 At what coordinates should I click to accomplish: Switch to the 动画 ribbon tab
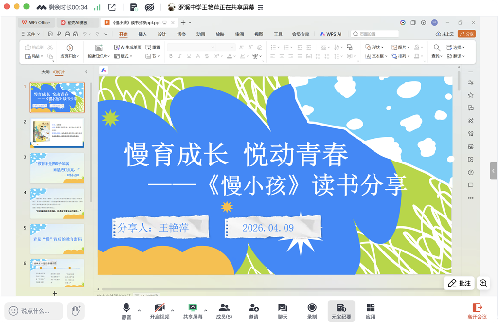[x=201, y=34]
